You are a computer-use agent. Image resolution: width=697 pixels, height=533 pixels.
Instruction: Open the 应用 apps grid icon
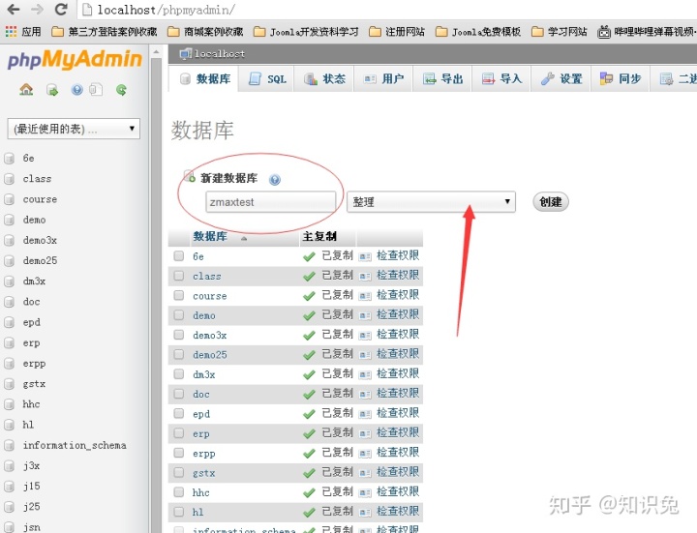(x=11, y=32)
